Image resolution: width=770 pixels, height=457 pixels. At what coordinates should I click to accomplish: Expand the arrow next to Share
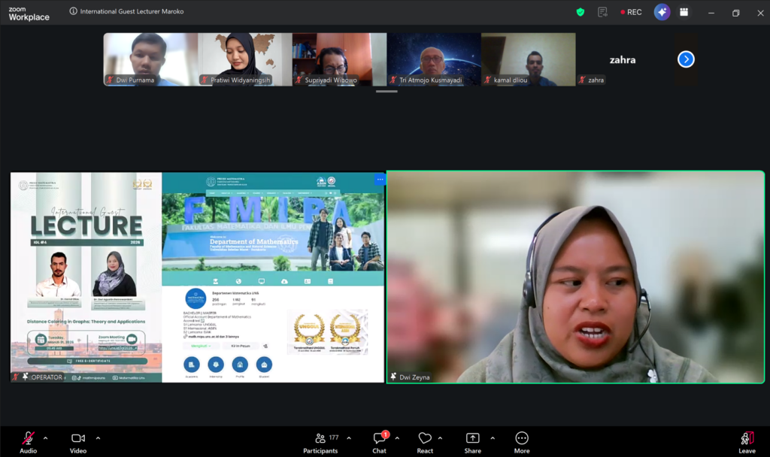click(493, 437)
